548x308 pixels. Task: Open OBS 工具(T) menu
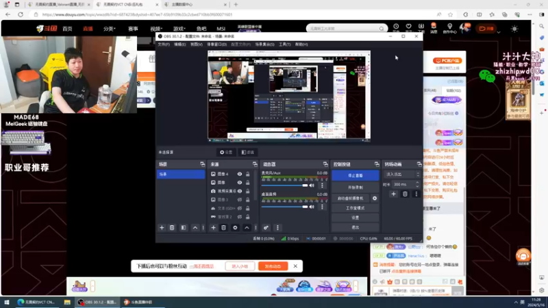pos(285,44)
